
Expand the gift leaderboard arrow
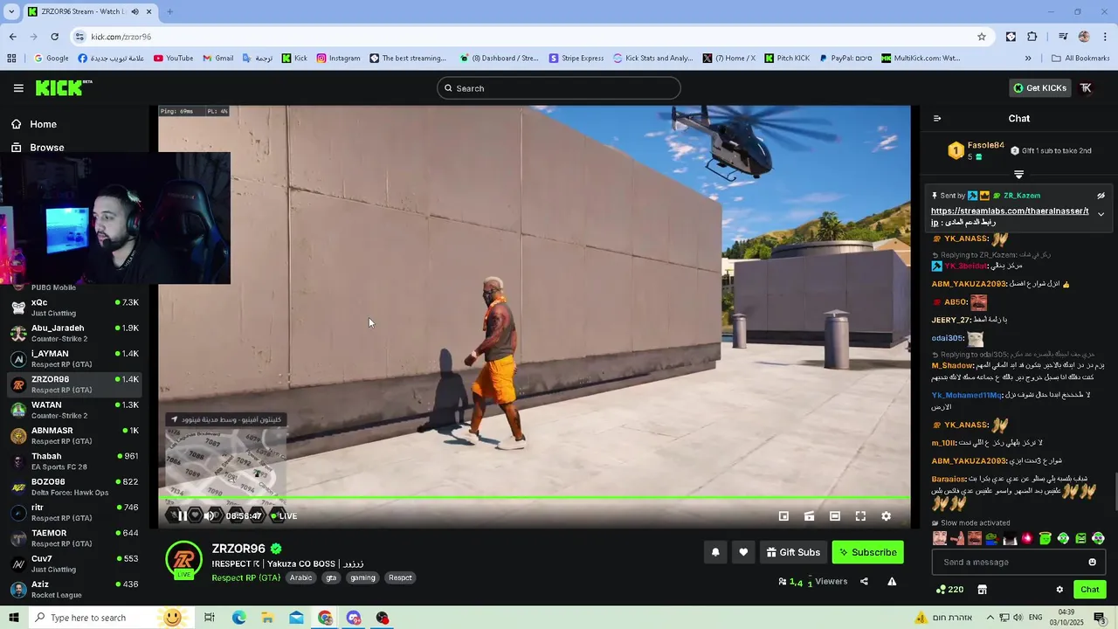(x=1018, y=175)
